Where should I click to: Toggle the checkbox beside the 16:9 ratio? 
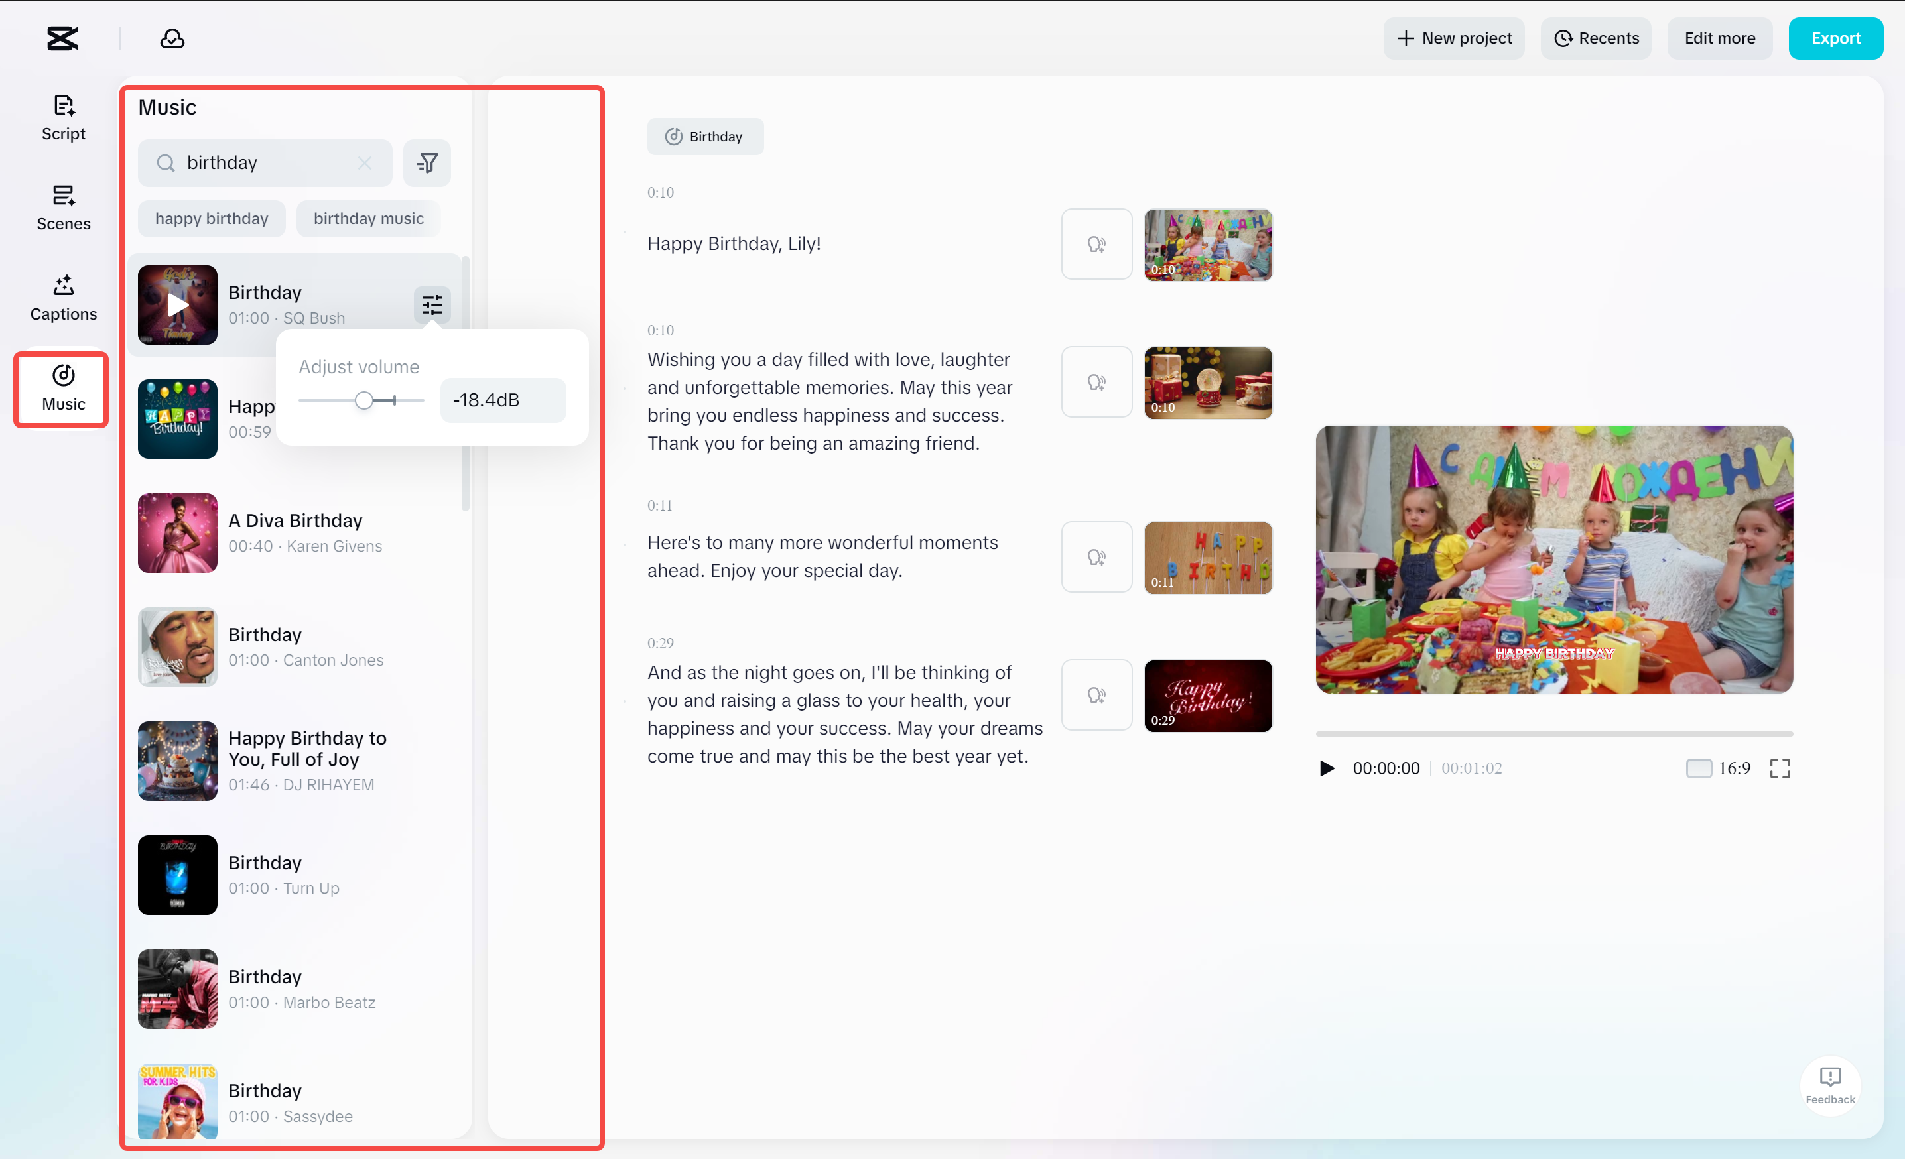pos(1698,768)
